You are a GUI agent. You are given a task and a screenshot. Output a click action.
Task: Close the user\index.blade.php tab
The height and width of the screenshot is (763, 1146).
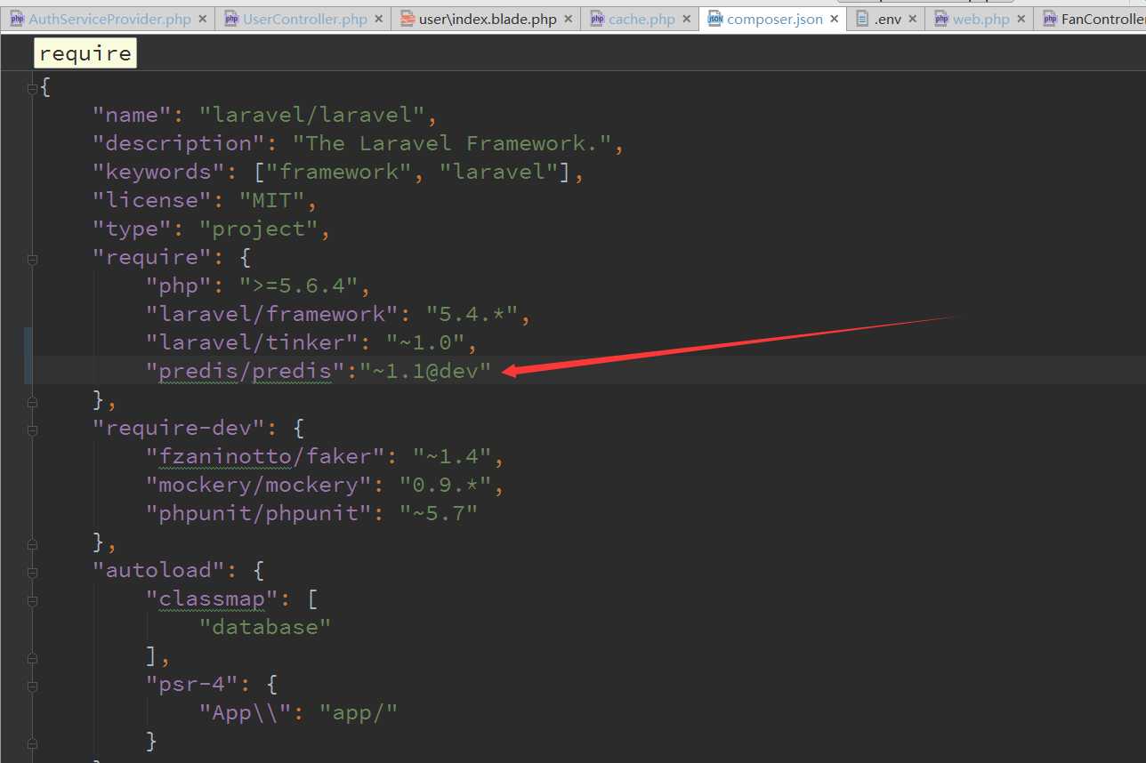[569, 20]
